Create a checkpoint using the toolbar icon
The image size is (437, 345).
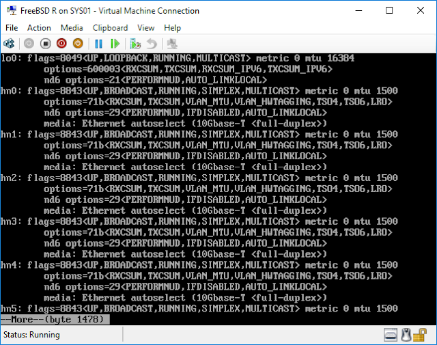pyautogui.click(x=135, y=44)
